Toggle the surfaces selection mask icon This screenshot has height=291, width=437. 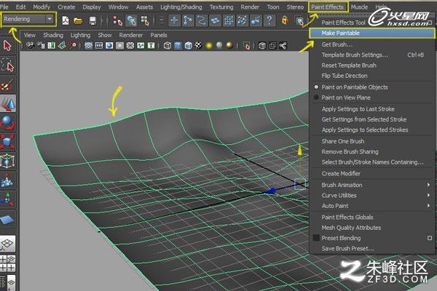coord(215,20)
